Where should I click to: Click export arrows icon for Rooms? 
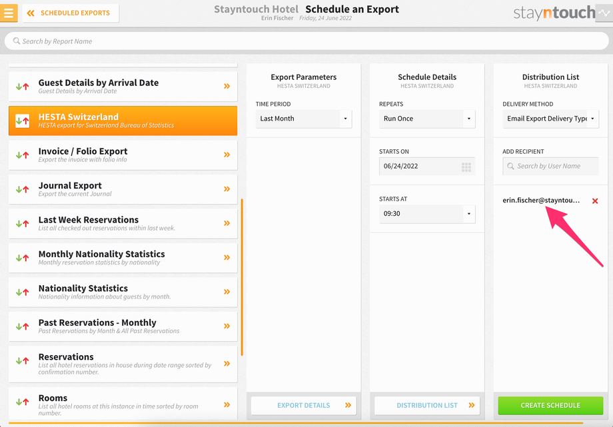pos(22,402)
